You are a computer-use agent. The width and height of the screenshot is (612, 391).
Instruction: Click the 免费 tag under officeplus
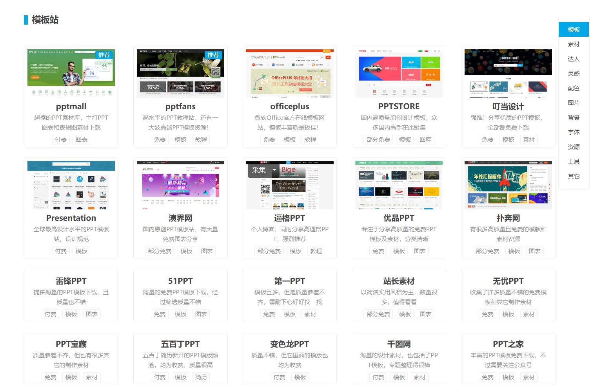point(269,140)
